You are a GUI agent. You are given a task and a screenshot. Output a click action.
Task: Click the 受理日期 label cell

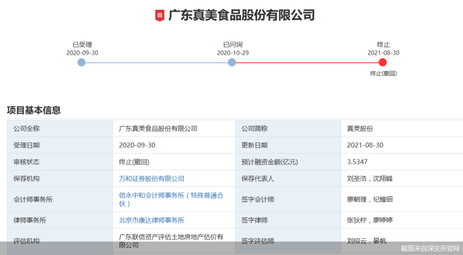tap(60, 145)
